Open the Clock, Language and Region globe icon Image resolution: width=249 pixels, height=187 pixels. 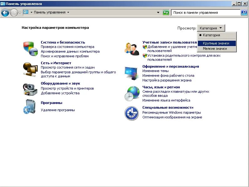point(132,94)
